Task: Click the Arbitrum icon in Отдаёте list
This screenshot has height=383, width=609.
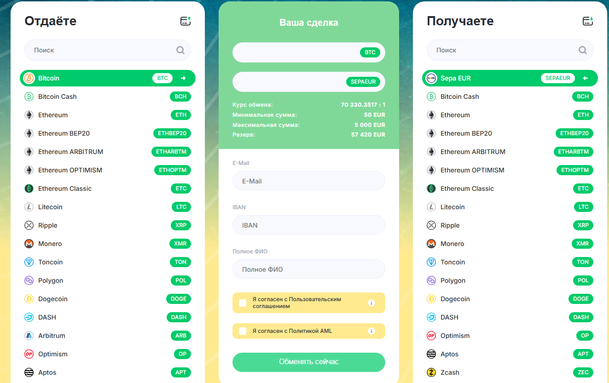Action: coord(29,336)
